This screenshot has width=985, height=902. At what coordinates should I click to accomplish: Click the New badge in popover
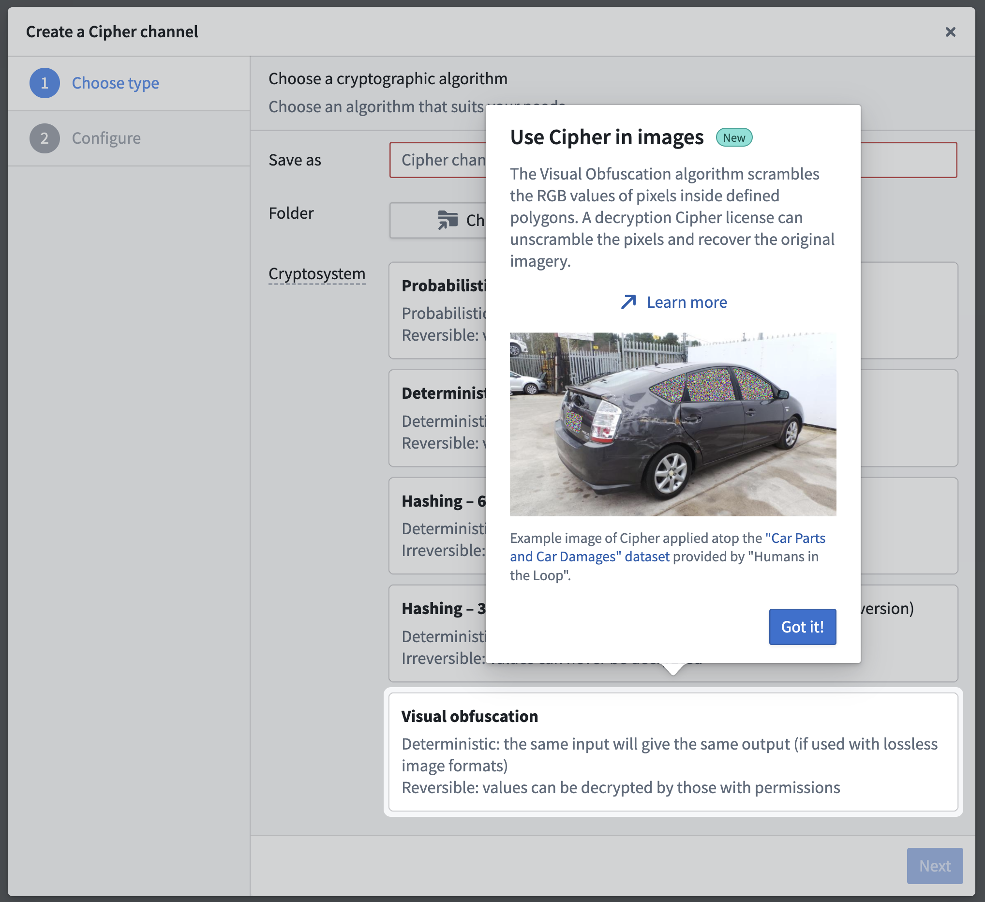[734, 138]
